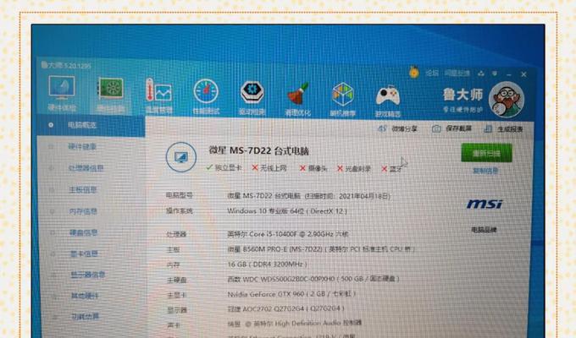
Task: Click the Nvidia GeForce GTX 960 value
Action: (x=291, y=294)
